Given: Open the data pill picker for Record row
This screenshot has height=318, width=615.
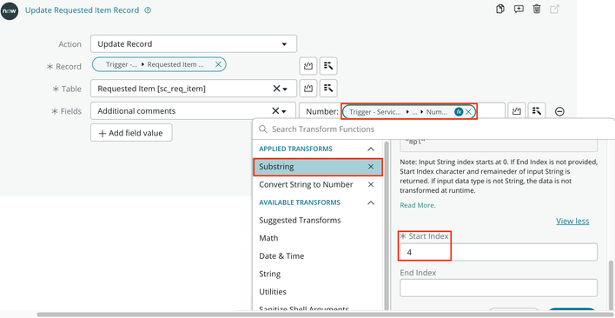Looking at the screenshot, I should 328,66.
